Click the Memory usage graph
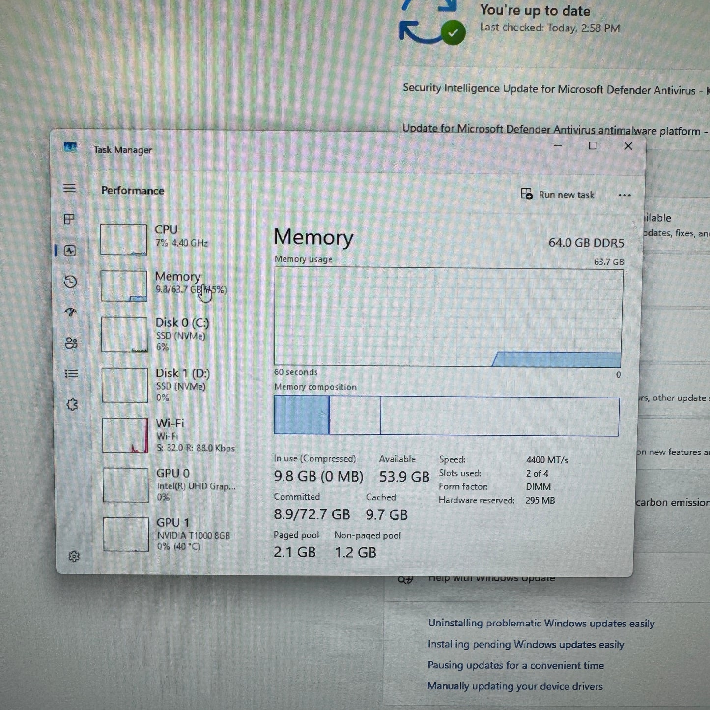 448,317
